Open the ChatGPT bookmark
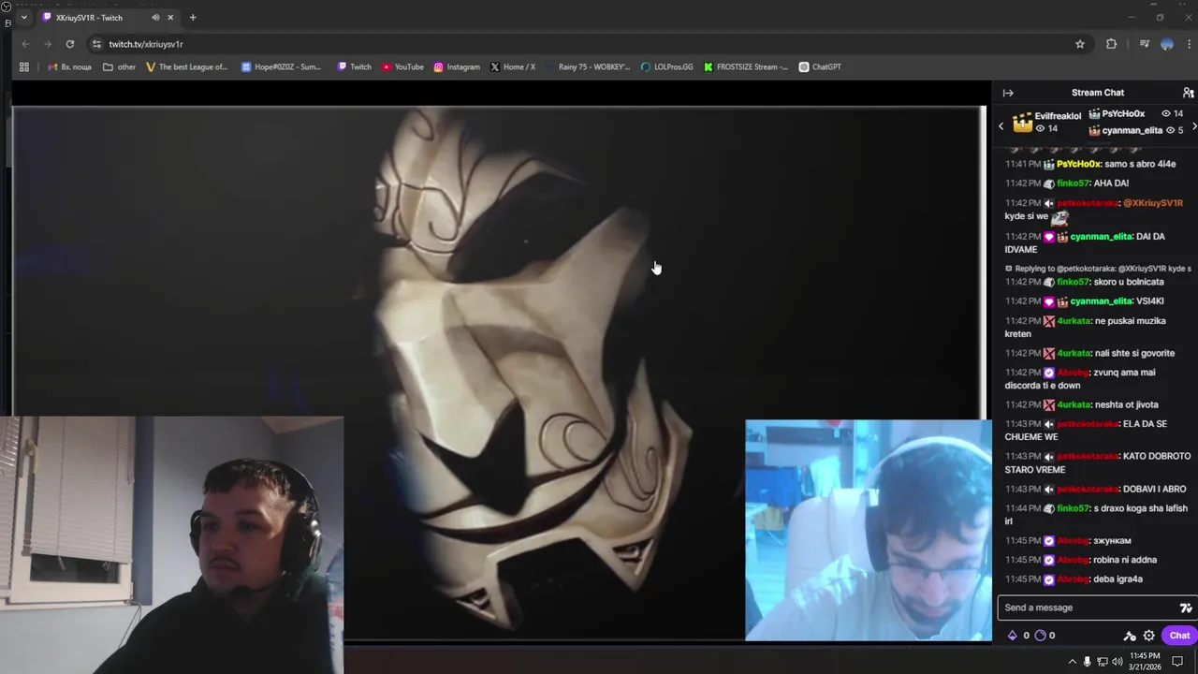The width and height of the screenshot is (1198, 674). pyautogui.click(x=820, y=66)
